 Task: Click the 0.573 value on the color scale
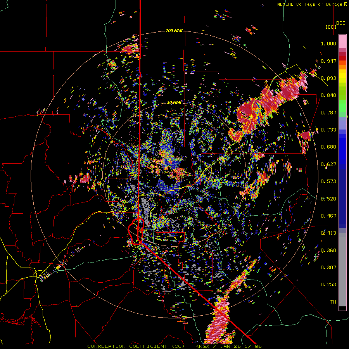pyautogui.click(x=328, y=181)
